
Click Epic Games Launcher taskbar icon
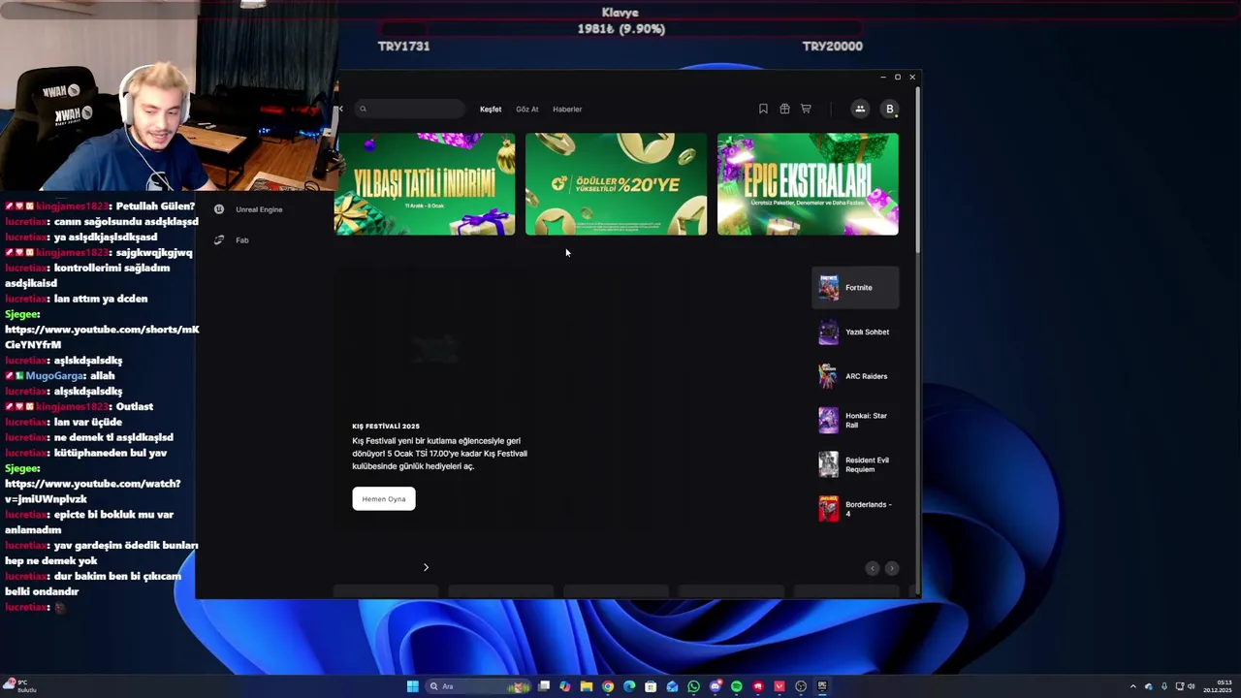(x=822, y=686)
